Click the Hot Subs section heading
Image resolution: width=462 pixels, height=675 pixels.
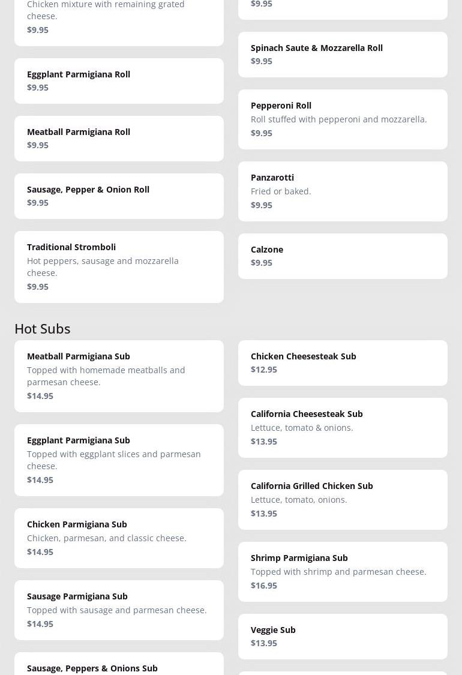[43, 328]
